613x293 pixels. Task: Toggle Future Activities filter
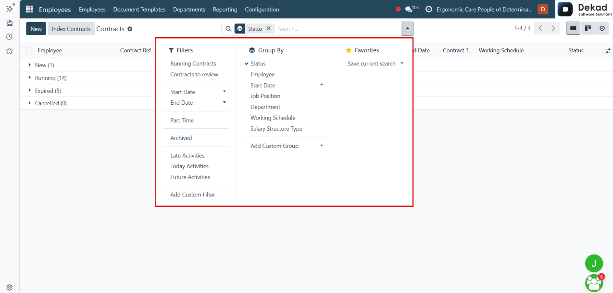pos(190,177)
